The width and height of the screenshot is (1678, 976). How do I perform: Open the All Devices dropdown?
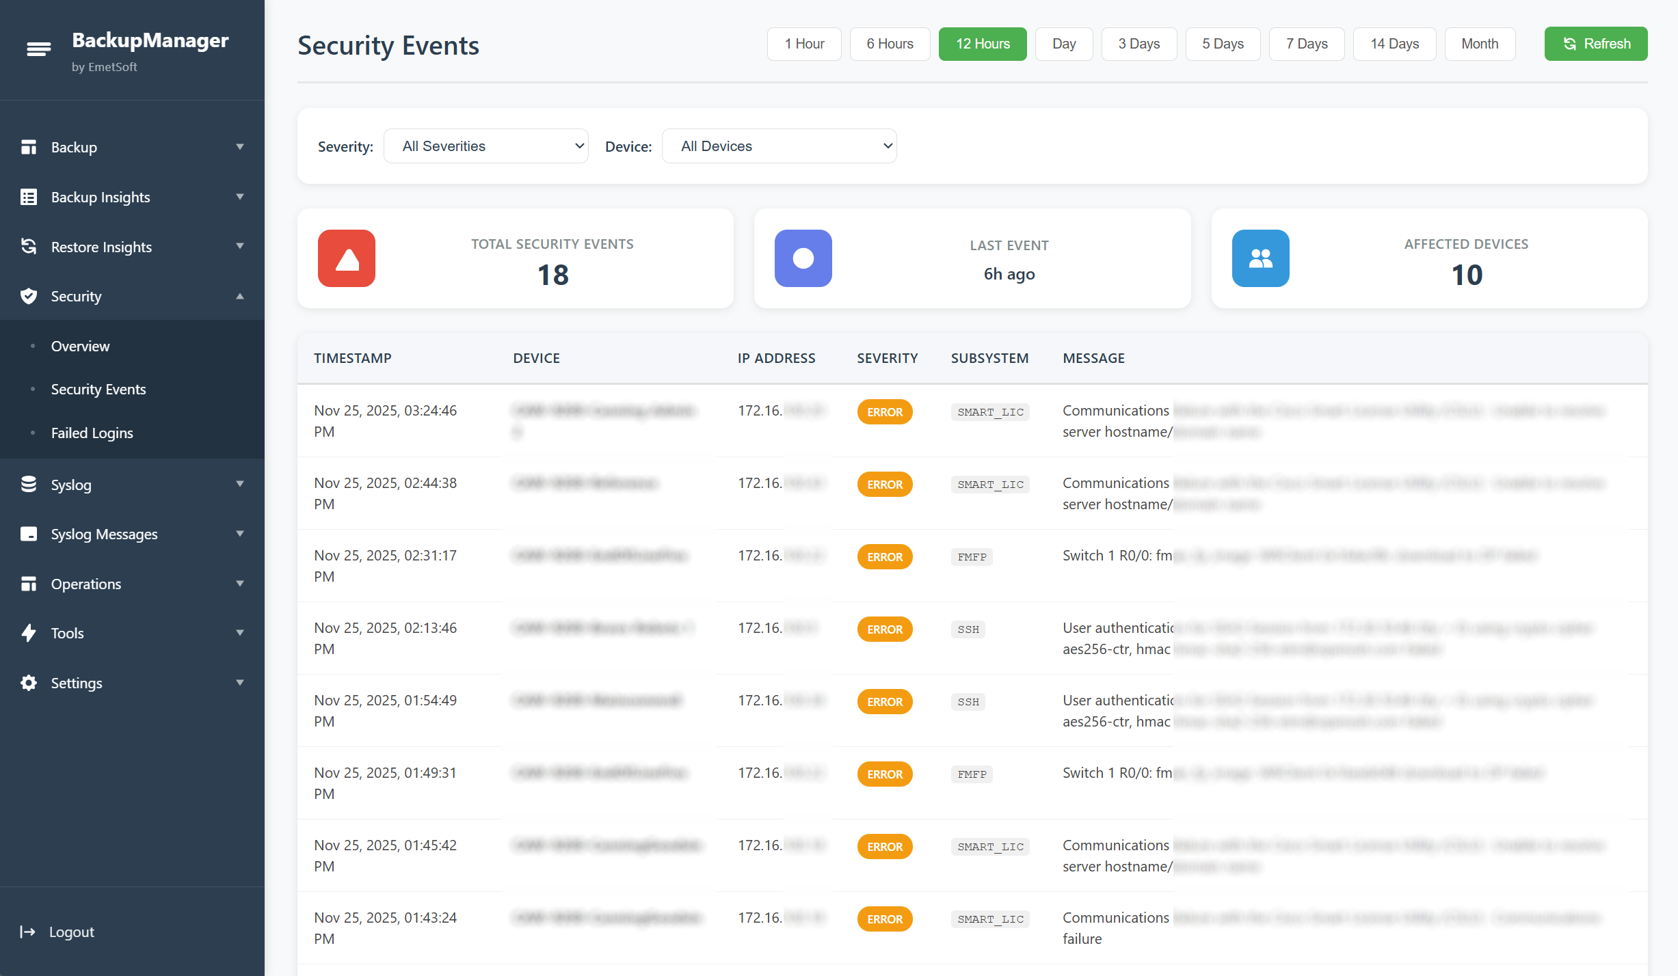click(780, 146)
